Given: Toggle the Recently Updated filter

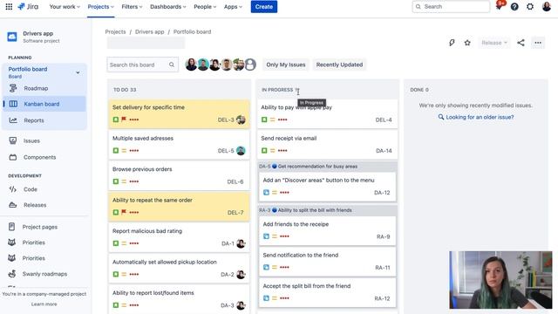Looking at the screenshot, I should pyautogui.click(x=339, y=65).
